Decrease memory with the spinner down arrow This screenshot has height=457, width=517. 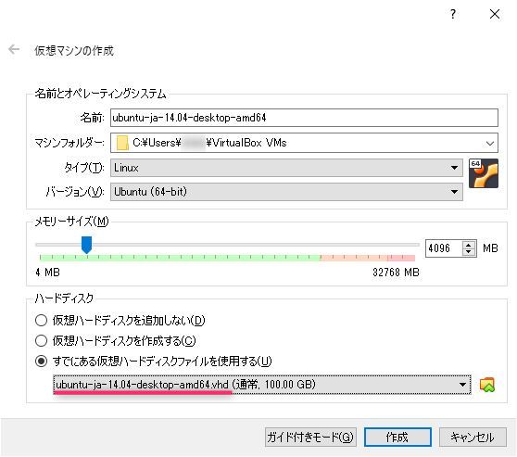click(x=469, y=252)
